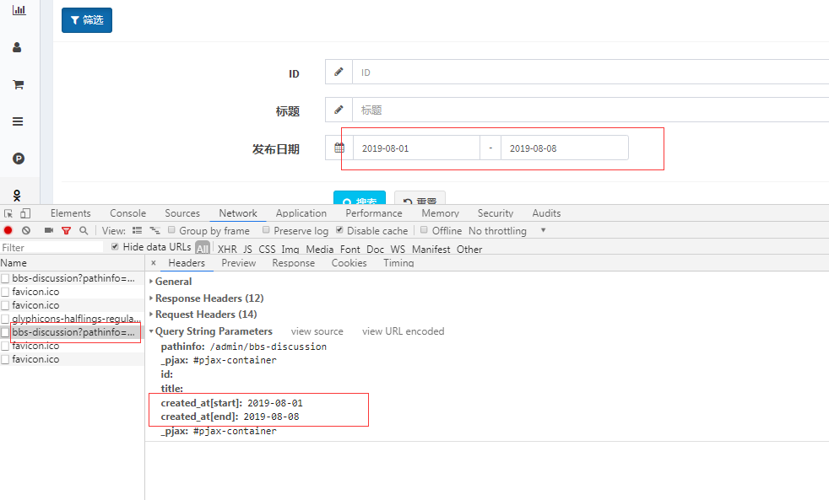Clear the network log
The width and height of the screenshot is (829, 500).
26,230
